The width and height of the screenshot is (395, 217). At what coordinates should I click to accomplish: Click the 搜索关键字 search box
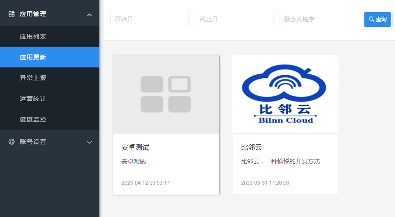click(319, 19)
